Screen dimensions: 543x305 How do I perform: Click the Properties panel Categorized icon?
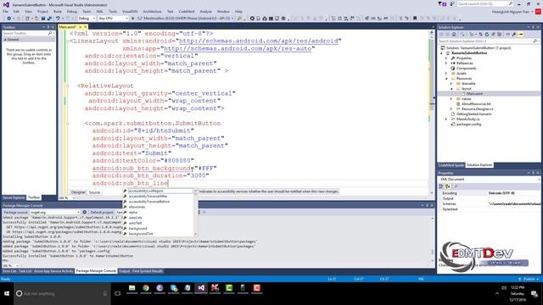coord(441,186)
